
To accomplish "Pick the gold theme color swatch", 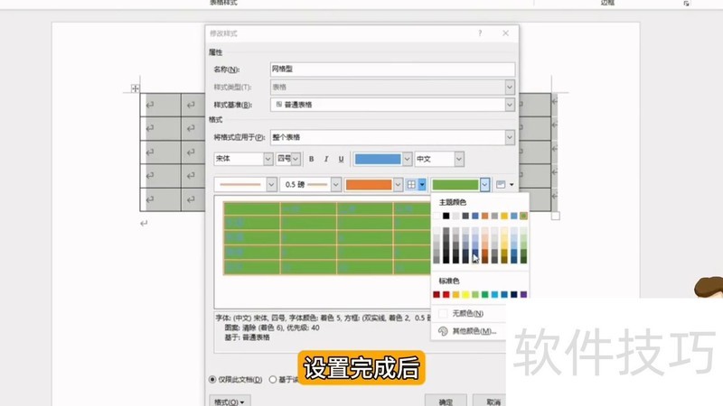I will tap(504, 216).
